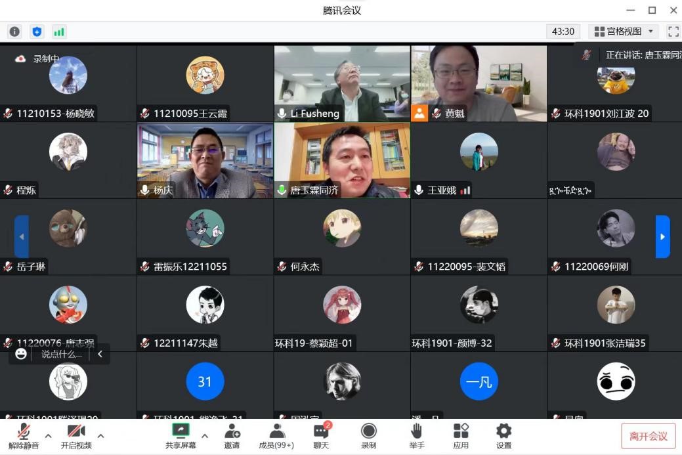Click the red 离开会议 button
The height and width of the screenshot is (455, 682).
(648, 436)
